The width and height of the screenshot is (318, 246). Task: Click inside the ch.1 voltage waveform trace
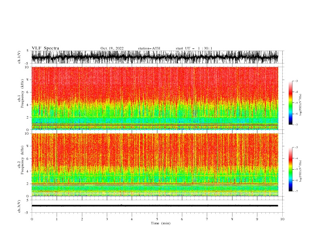(155, 57)
